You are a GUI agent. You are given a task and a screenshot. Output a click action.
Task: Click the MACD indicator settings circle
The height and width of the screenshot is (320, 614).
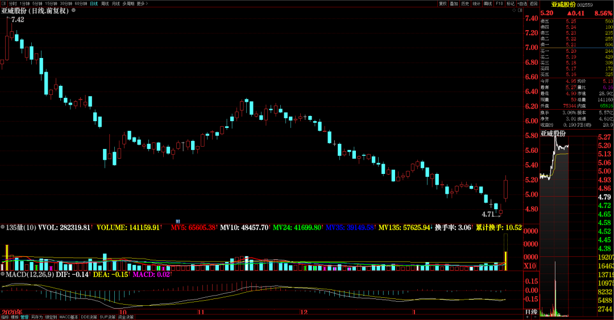tap(3, 274)
